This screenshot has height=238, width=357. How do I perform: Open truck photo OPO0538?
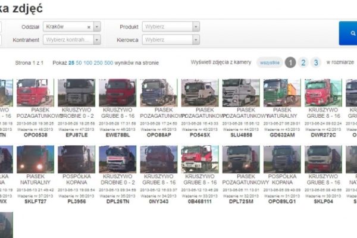[x=35, y=93]
